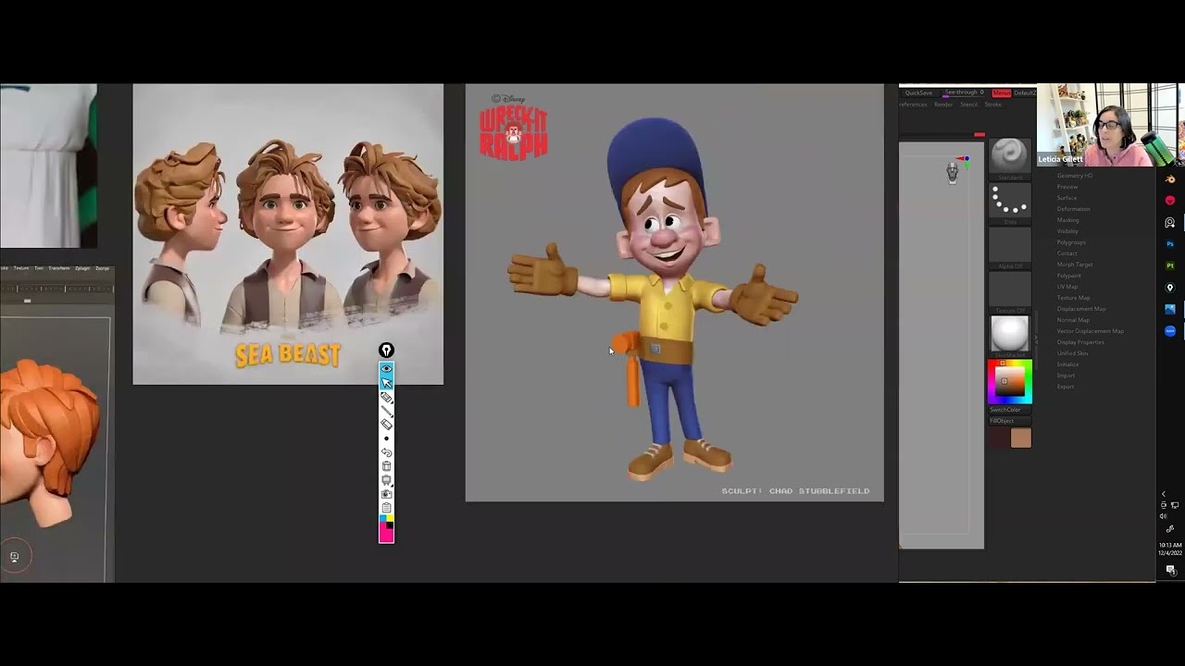This screenshot has width=1185, height=666.
Task: Expand the Masking subpalette
Action: tap(1068, 220)
